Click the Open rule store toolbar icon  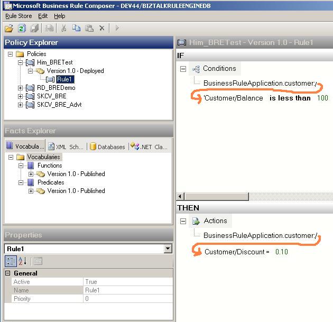[9, 28]
